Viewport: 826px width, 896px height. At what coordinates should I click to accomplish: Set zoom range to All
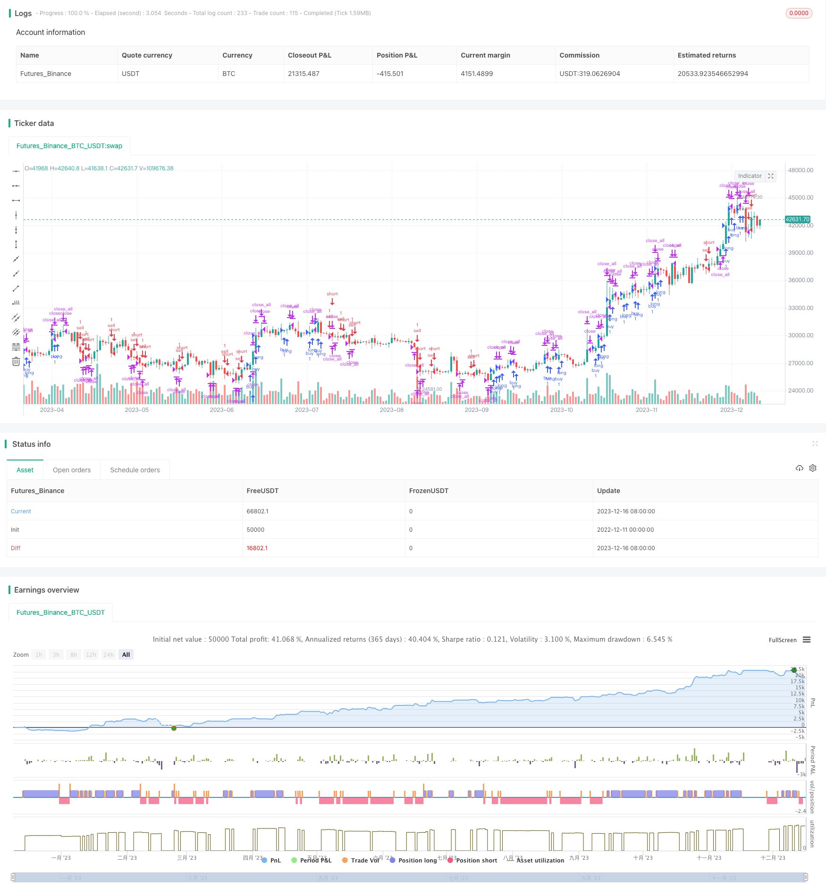126,655
